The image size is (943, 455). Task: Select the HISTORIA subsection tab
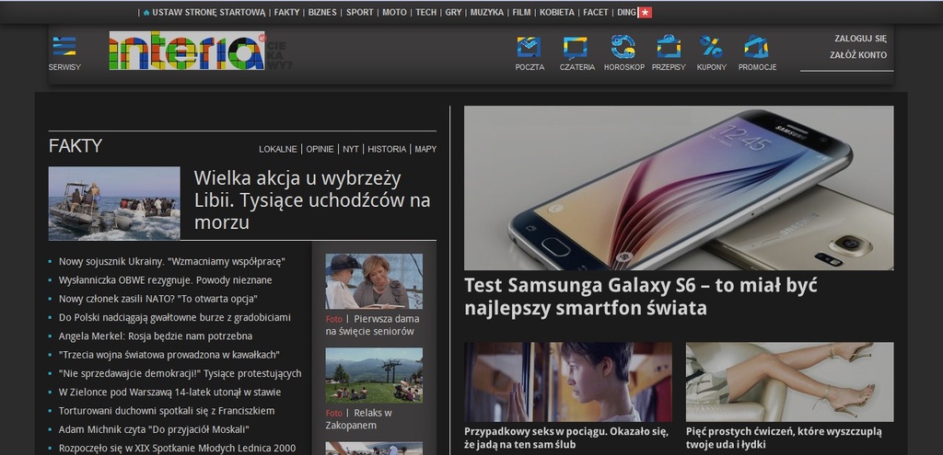387,149
